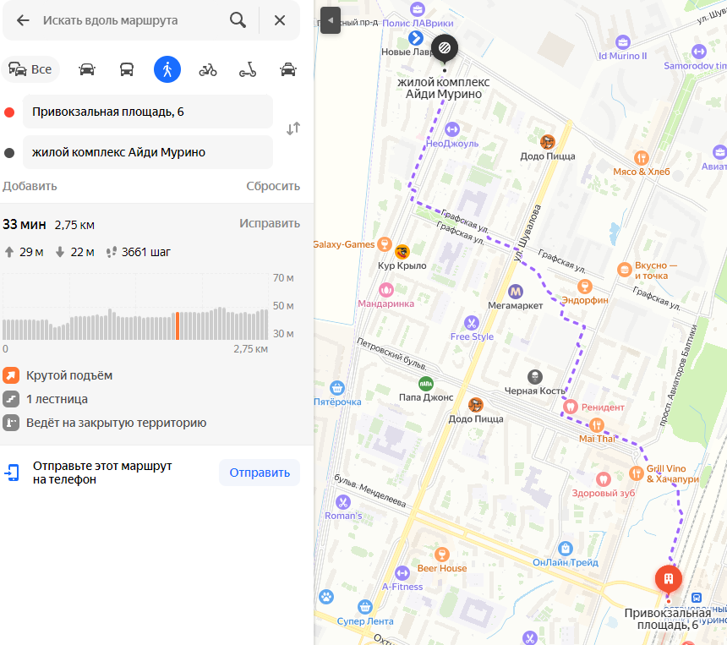Switch to bicycle route mode

[208, 70]
